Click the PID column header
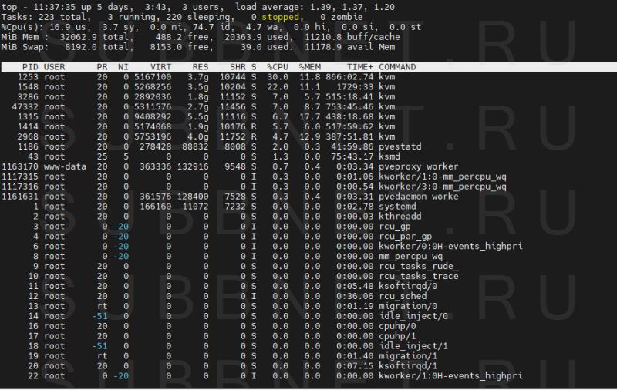 pos(31,67)
